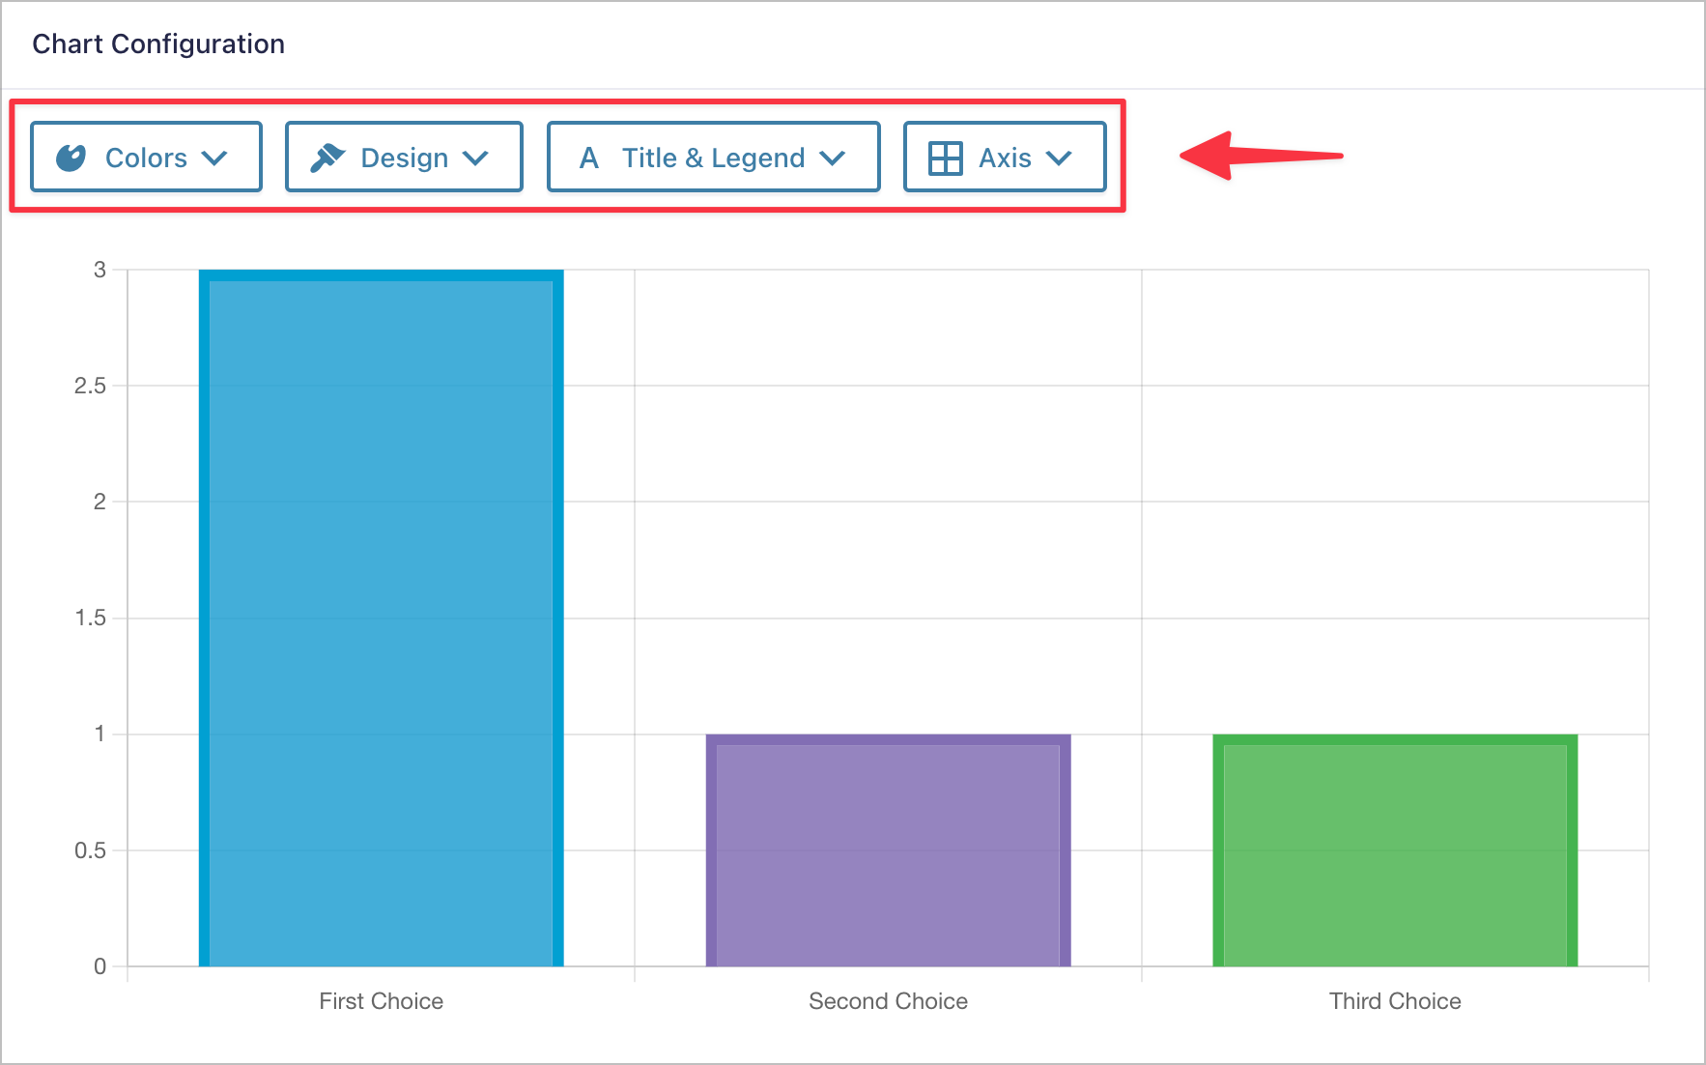Open the Design settings via its text label

[404, 158]
